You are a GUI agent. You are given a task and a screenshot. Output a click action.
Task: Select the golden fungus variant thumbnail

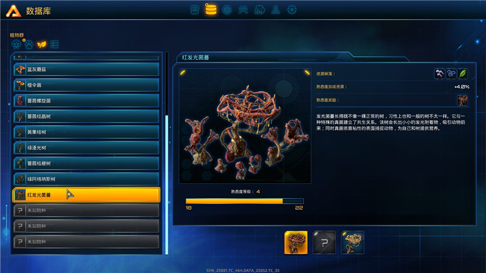coord(352,242)
